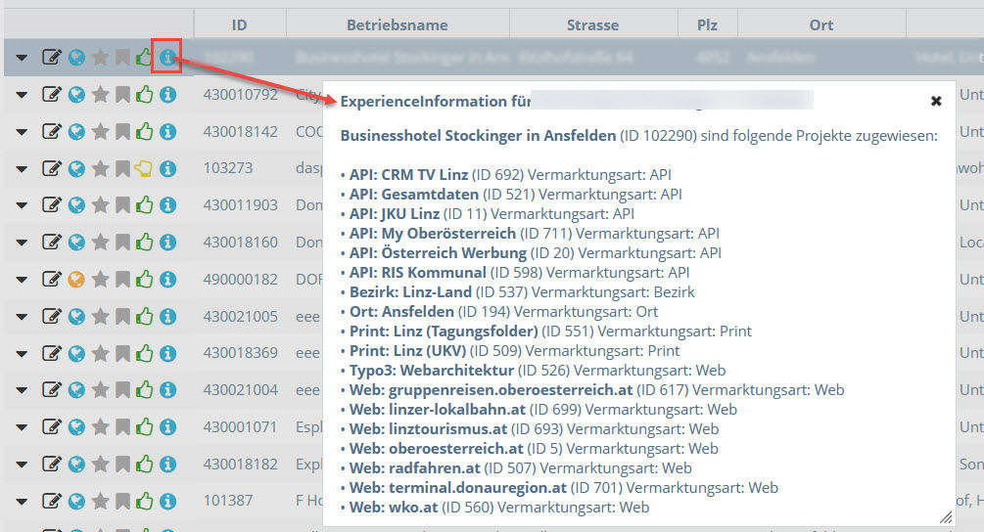Click ID cell 430021004

[x=240, y=390]
